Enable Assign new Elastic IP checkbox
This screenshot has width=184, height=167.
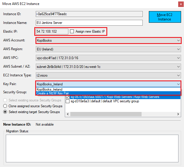[72, 31]
